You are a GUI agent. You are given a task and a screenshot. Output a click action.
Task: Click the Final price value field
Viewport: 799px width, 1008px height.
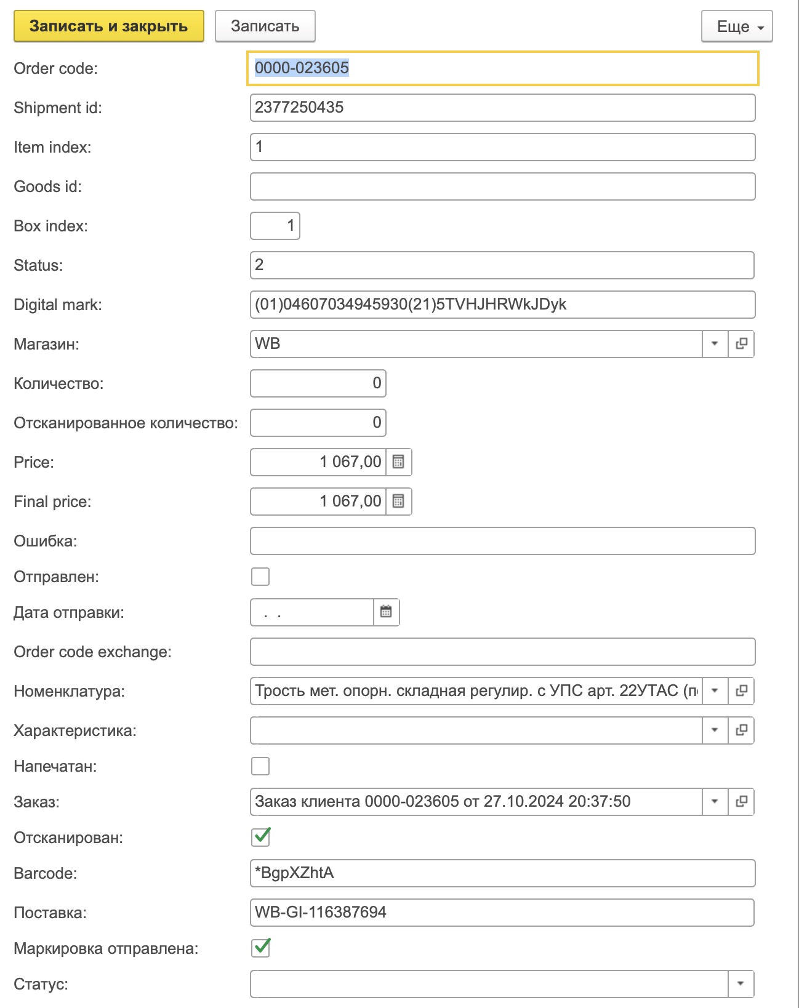(x=318, y=502)
